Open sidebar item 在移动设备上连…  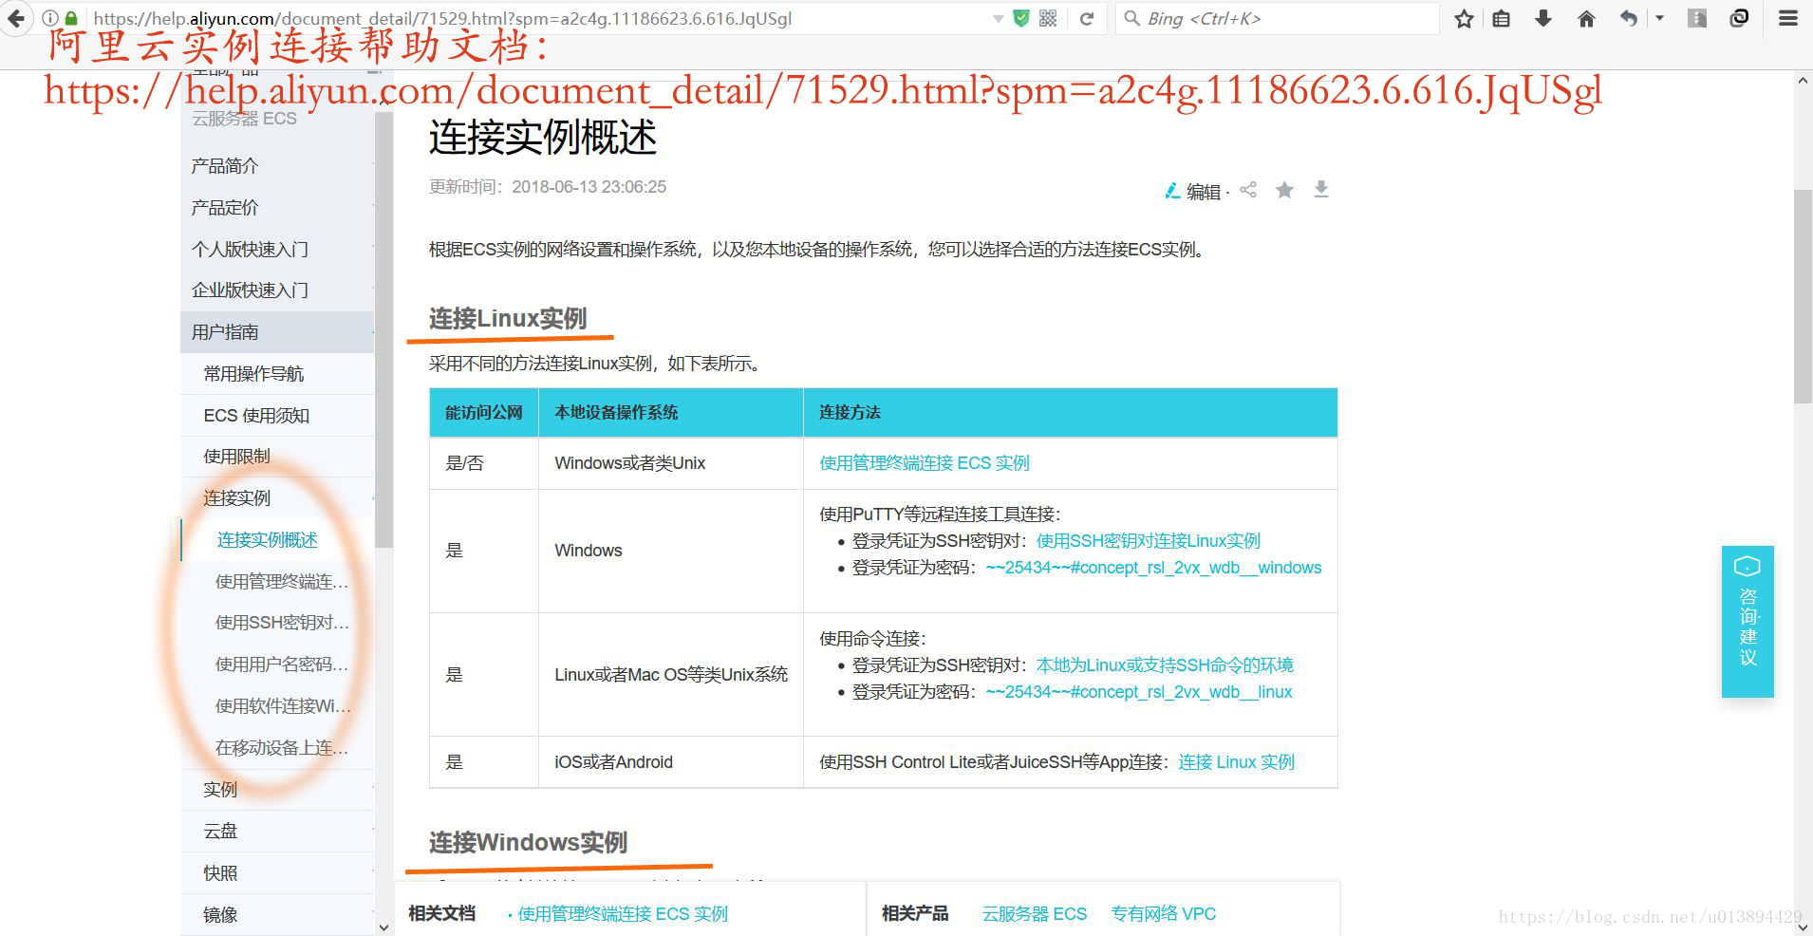click(x=282, y=748)
